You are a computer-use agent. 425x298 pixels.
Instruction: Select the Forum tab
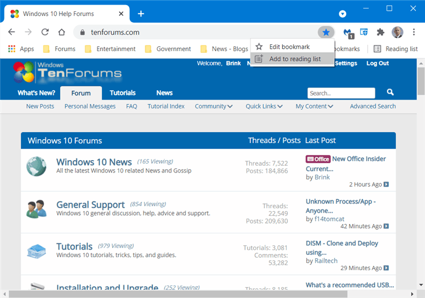tap(81, 93)
